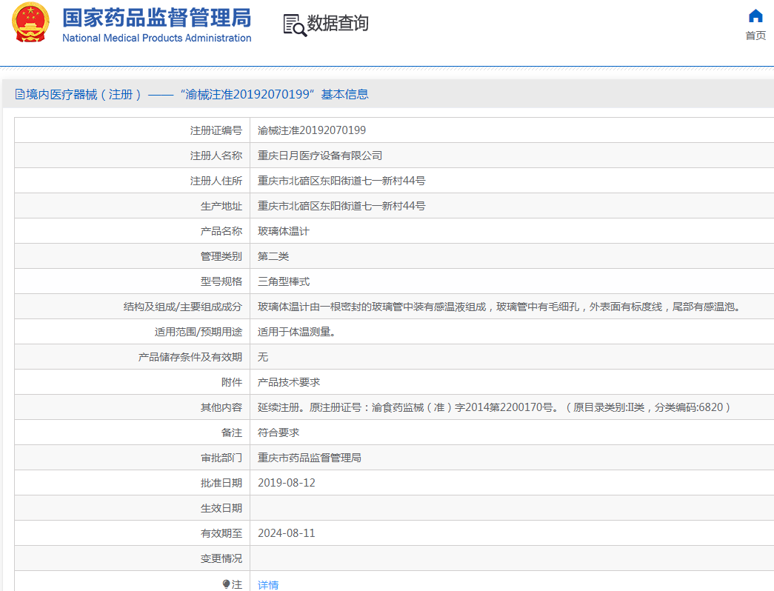Click the 其他内容 row label
Image resolution: width=774 pixels, height=591 pixels.
221,407
